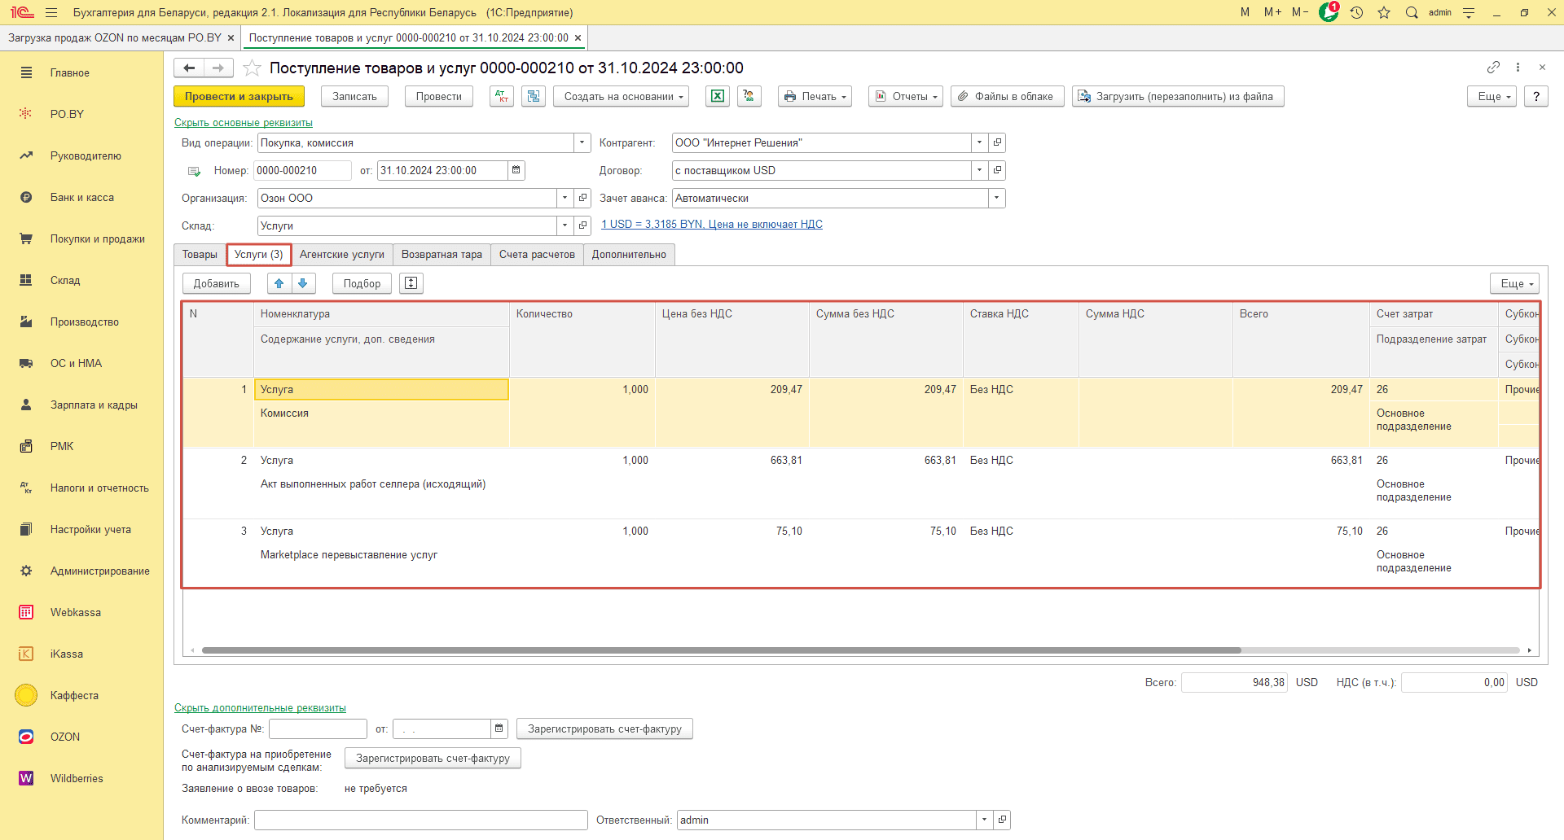Click the Счет-фактура № field
The height and width of the screenshot is (840, 1564).
point(319,728)
